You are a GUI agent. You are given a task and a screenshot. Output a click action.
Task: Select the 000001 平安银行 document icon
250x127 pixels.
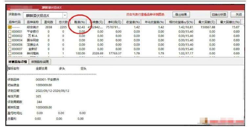coord(10,32)
